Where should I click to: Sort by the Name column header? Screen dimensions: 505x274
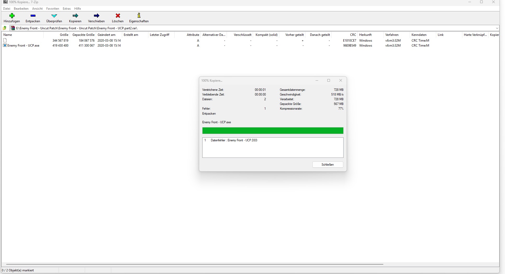(x=23, y=35)
